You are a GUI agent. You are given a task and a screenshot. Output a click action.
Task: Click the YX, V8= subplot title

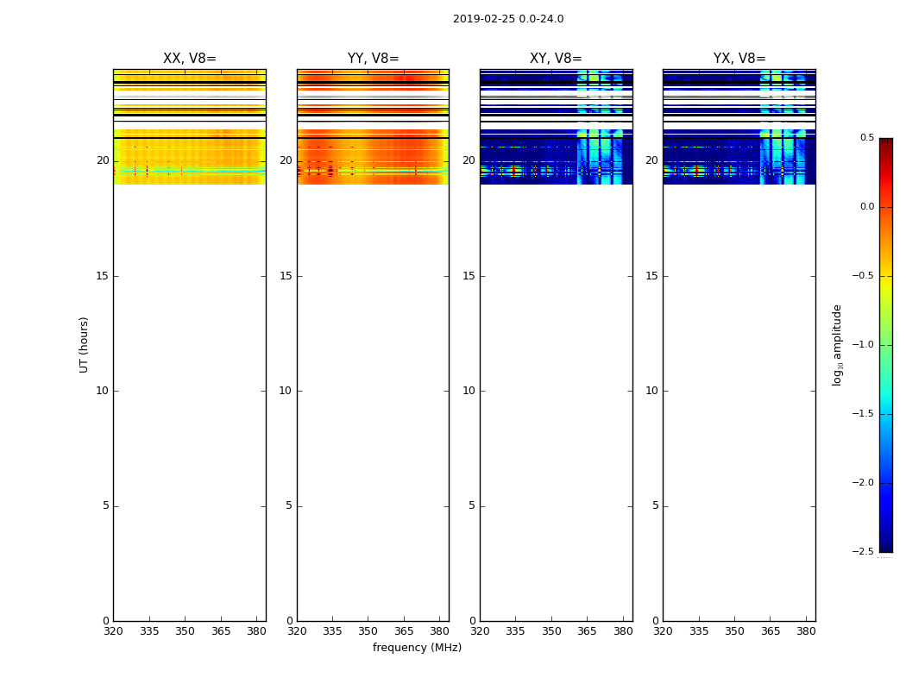pyautogui.click(x=739, y=59)
